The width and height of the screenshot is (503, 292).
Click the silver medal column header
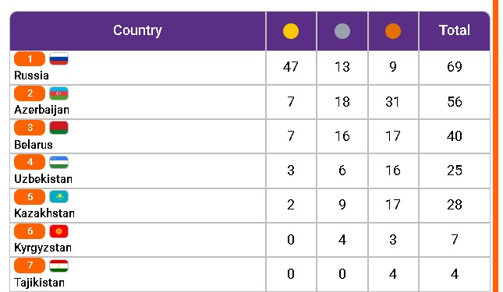342,31
